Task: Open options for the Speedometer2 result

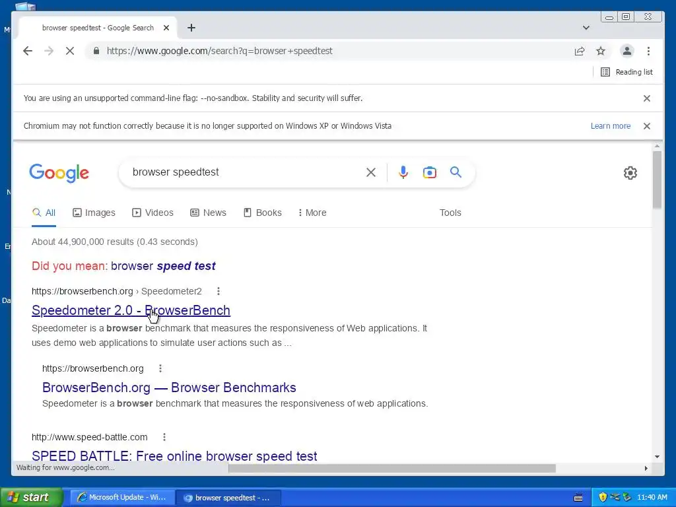Action: tap(219, 291)
